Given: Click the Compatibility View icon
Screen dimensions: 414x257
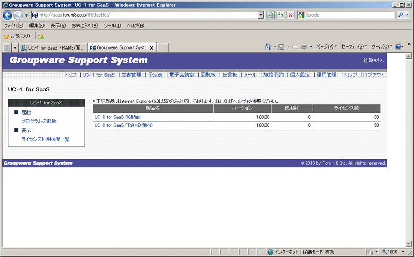Looking at the screenshot, I should pyautogui.click(x=270, y=15).
